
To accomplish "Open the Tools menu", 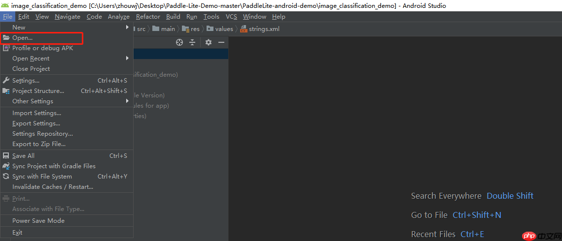I will 211,16.
